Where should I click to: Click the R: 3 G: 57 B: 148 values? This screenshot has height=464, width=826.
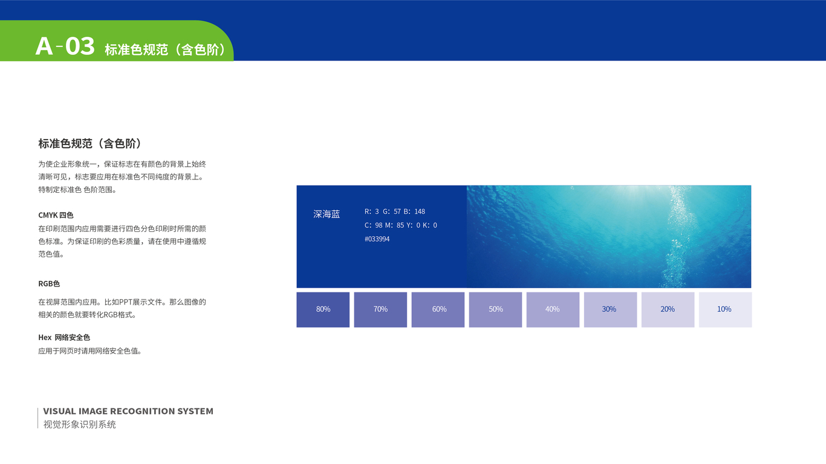click(x=395, y=211)
